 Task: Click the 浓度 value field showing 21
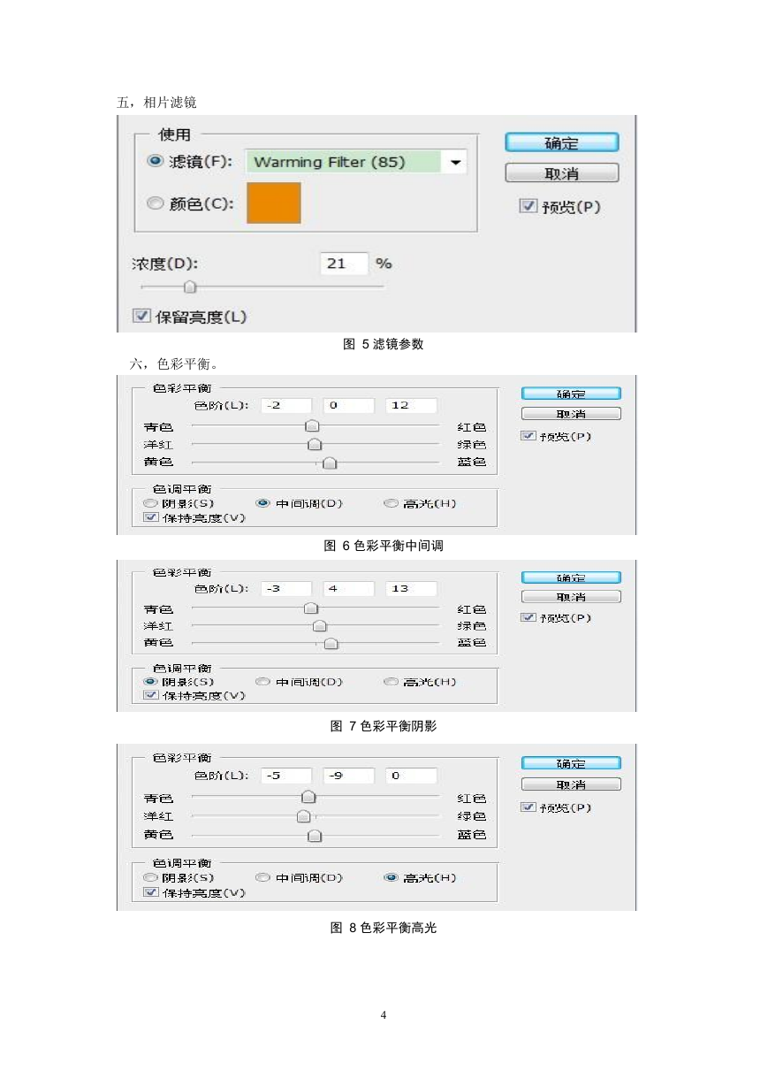point(344,264)
